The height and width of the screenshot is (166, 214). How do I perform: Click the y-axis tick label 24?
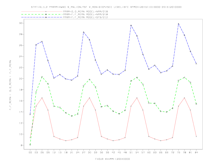click(x=21, y=56)
